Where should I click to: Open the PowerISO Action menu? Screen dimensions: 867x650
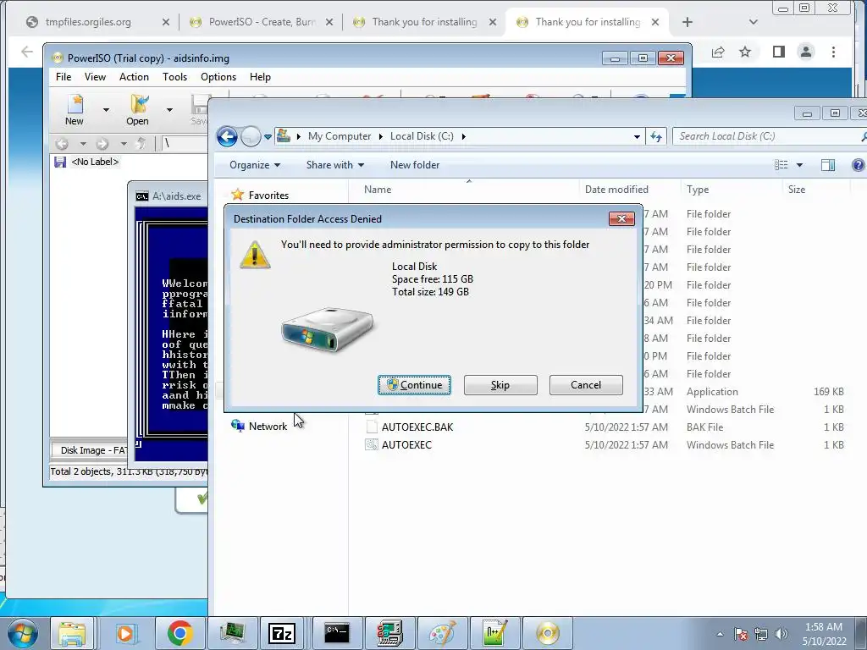point(134,77)
